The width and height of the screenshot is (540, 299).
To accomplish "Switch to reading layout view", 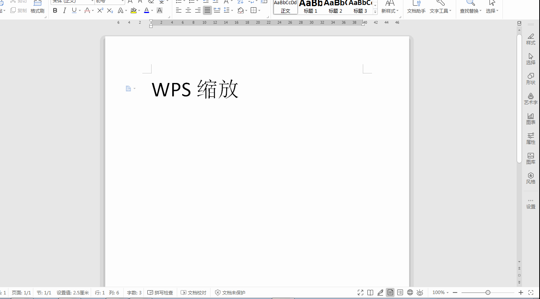I will 370,292.
